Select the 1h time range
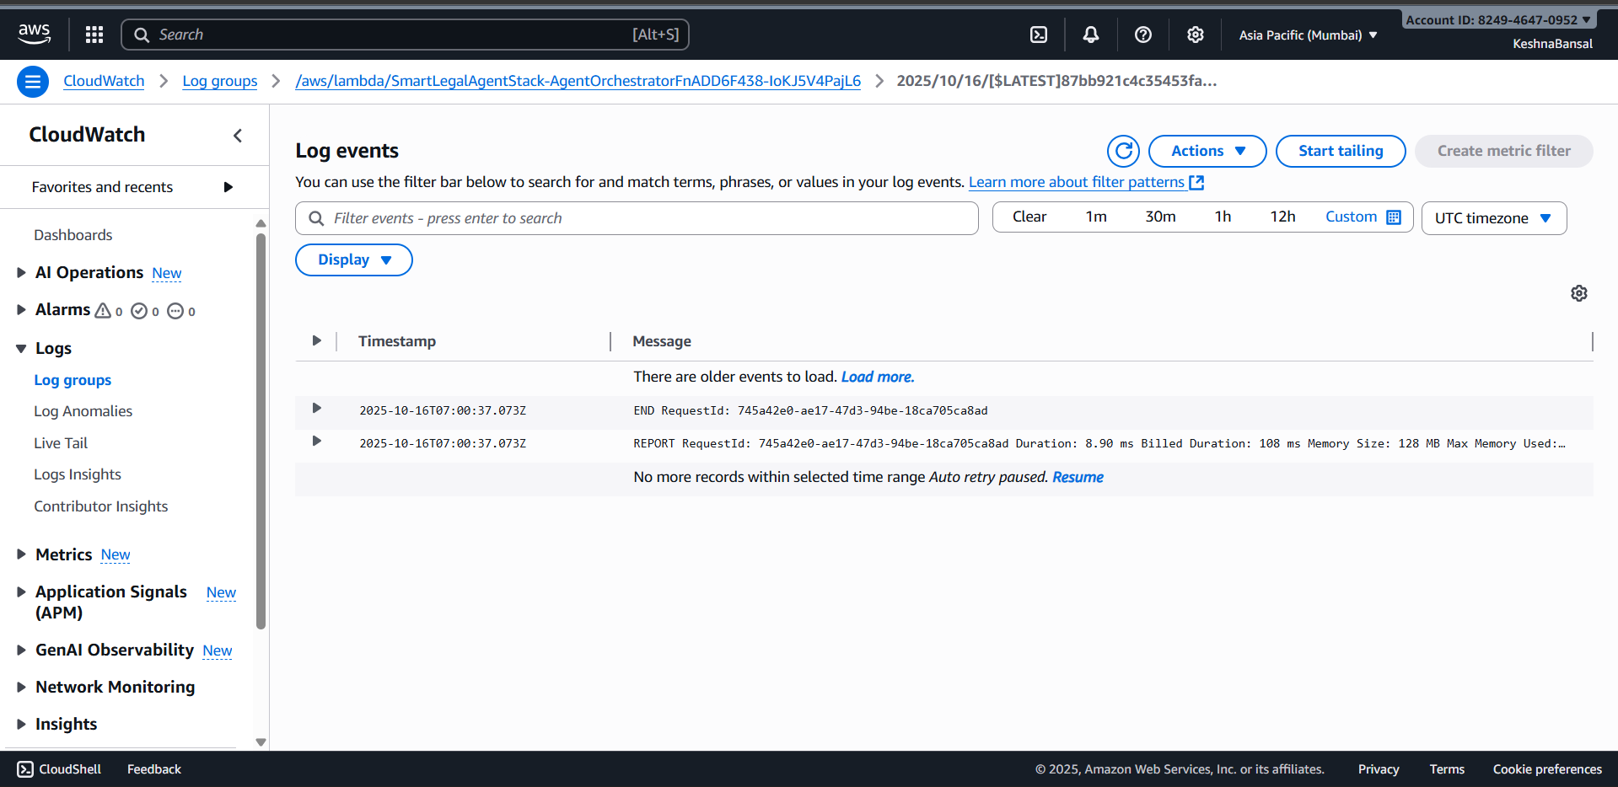1618x787 pixels. point(1223,217)
